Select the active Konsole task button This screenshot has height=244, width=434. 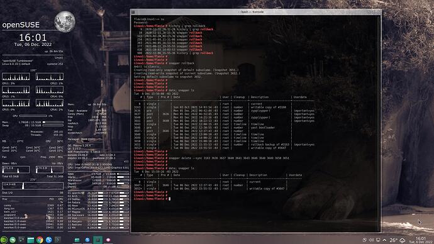(x=97, y=240)
